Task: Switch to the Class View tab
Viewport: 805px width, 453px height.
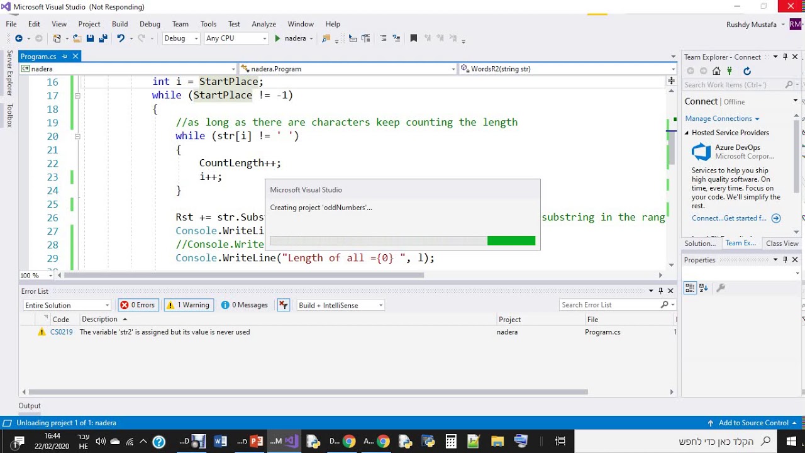Action: (x=782, y=243)
